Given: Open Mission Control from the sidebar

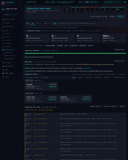Looking at the screenshot, I should pos(10,19).
